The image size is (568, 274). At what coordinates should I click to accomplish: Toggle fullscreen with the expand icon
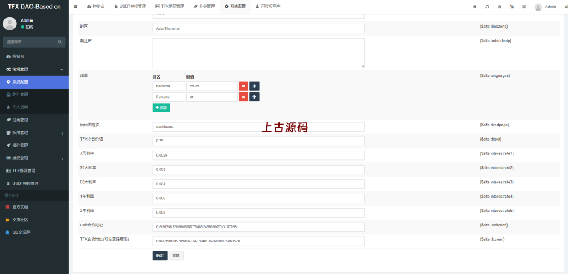[x=524, y=7]
